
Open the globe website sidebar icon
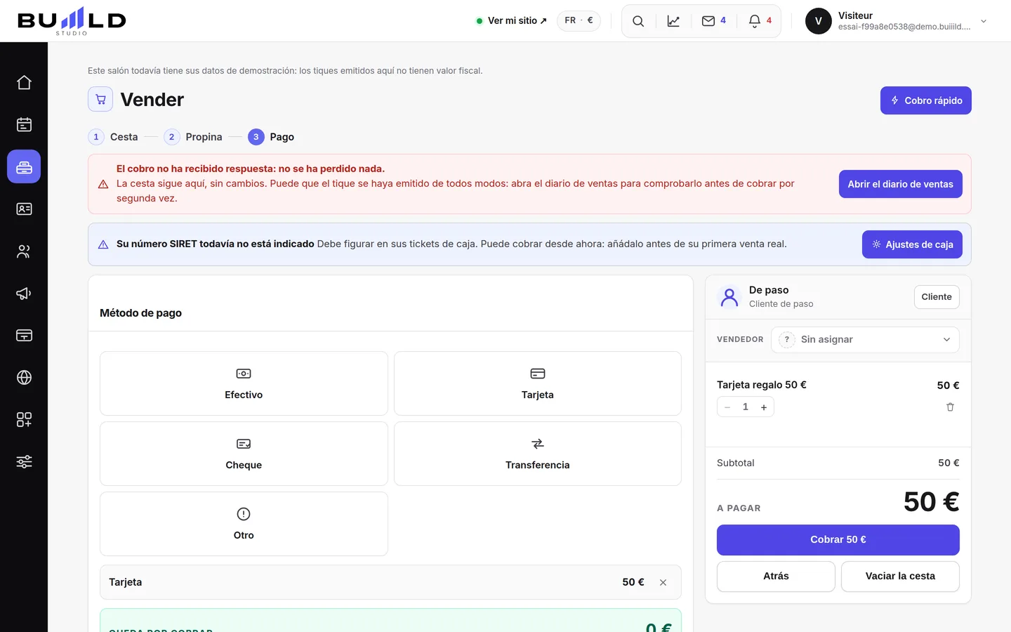(24, 378)
